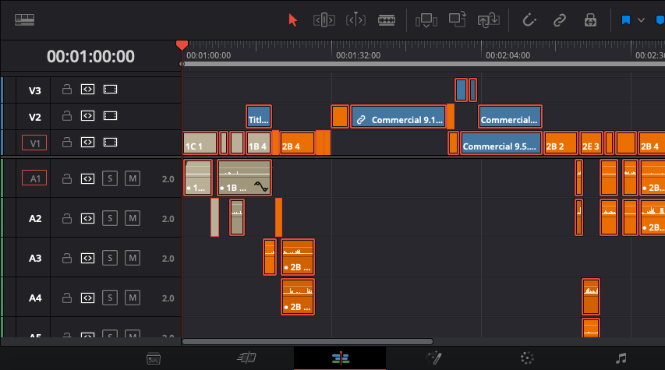Select the Commercial 9.5 clip on V1
The width and height of the screenshot is (665, 370).
(x=501, y=143)
